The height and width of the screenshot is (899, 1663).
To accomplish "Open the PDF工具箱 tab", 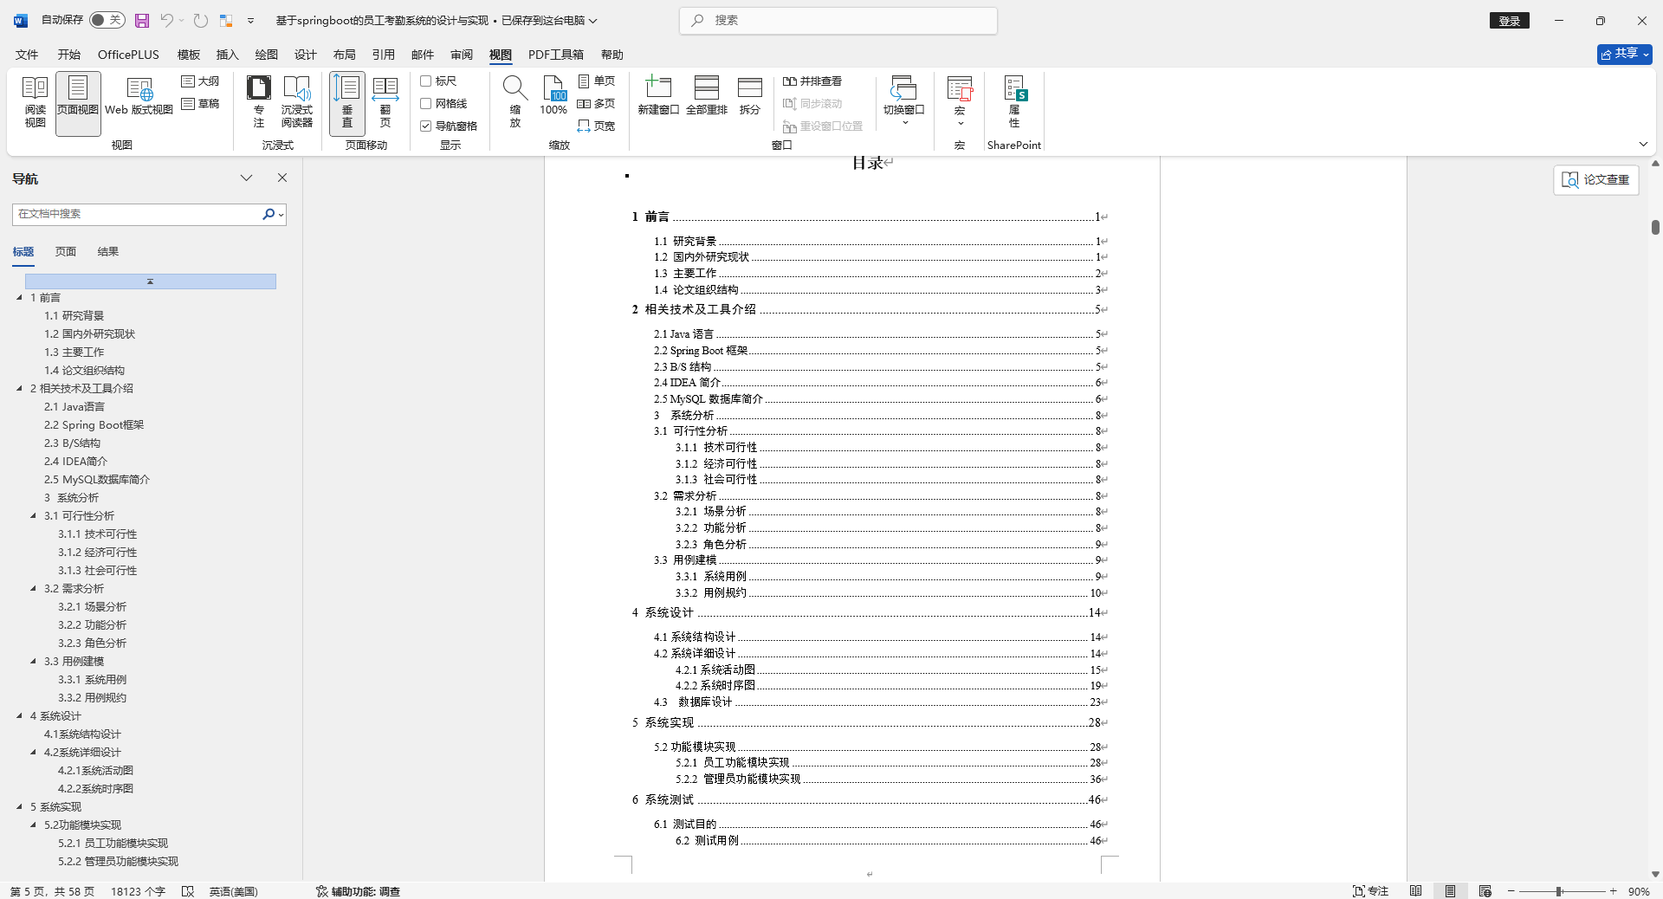I will point(556,55).
